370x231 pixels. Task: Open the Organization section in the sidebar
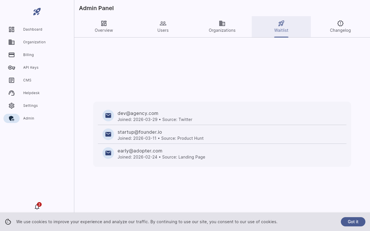coord(12,42)
